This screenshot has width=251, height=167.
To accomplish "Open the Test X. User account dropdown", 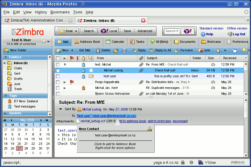I will point(48,42).
